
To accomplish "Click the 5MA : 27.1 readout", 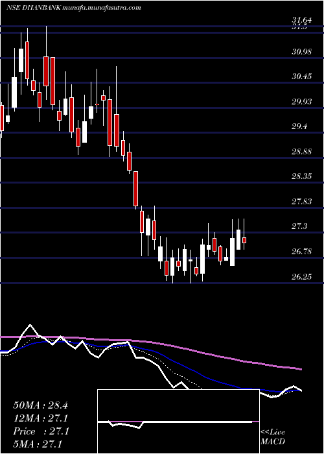I will 38,444.
